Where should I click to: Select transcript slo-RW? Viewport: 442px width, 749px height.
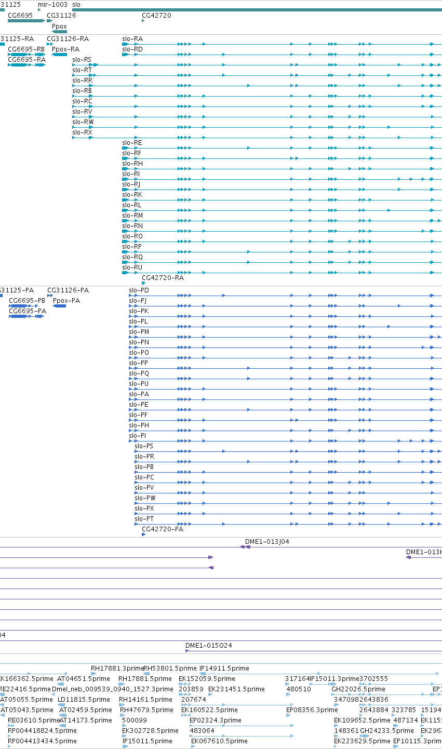pyautogui.click(x=83, y=122)
